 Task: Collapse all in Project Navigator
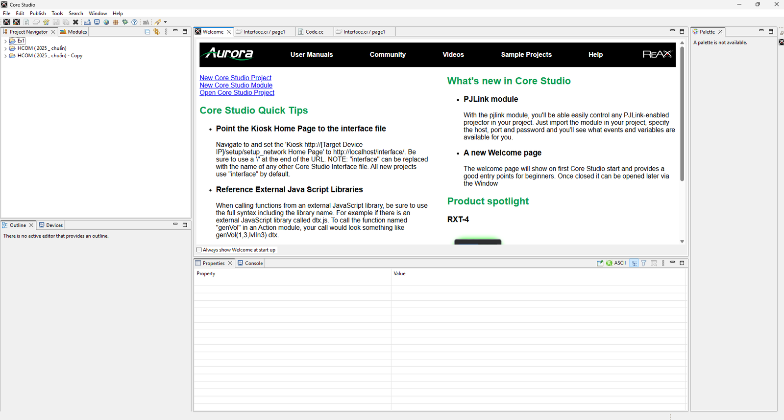tap(147, 32)
